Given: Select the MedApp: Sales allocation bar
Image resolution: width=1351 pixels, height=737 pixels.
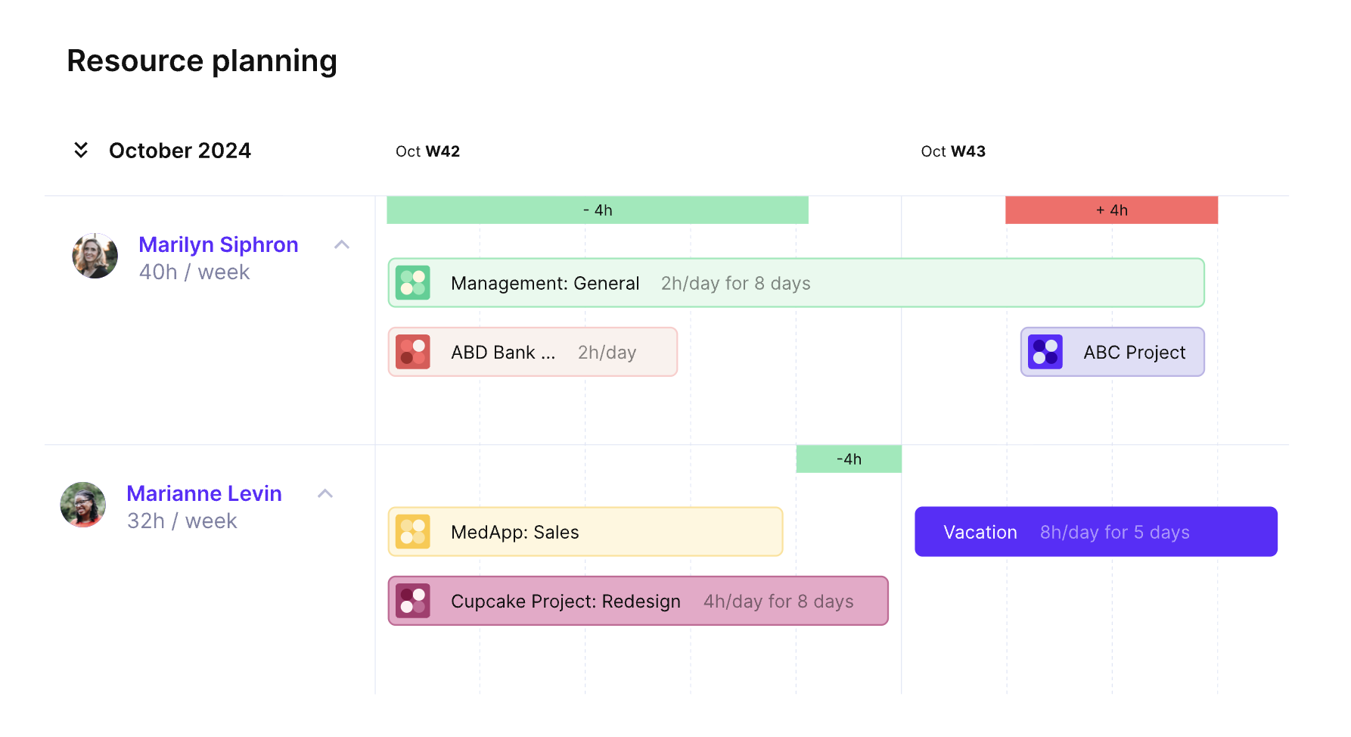Looking at the screenshot, I should [x=585, y=532].
